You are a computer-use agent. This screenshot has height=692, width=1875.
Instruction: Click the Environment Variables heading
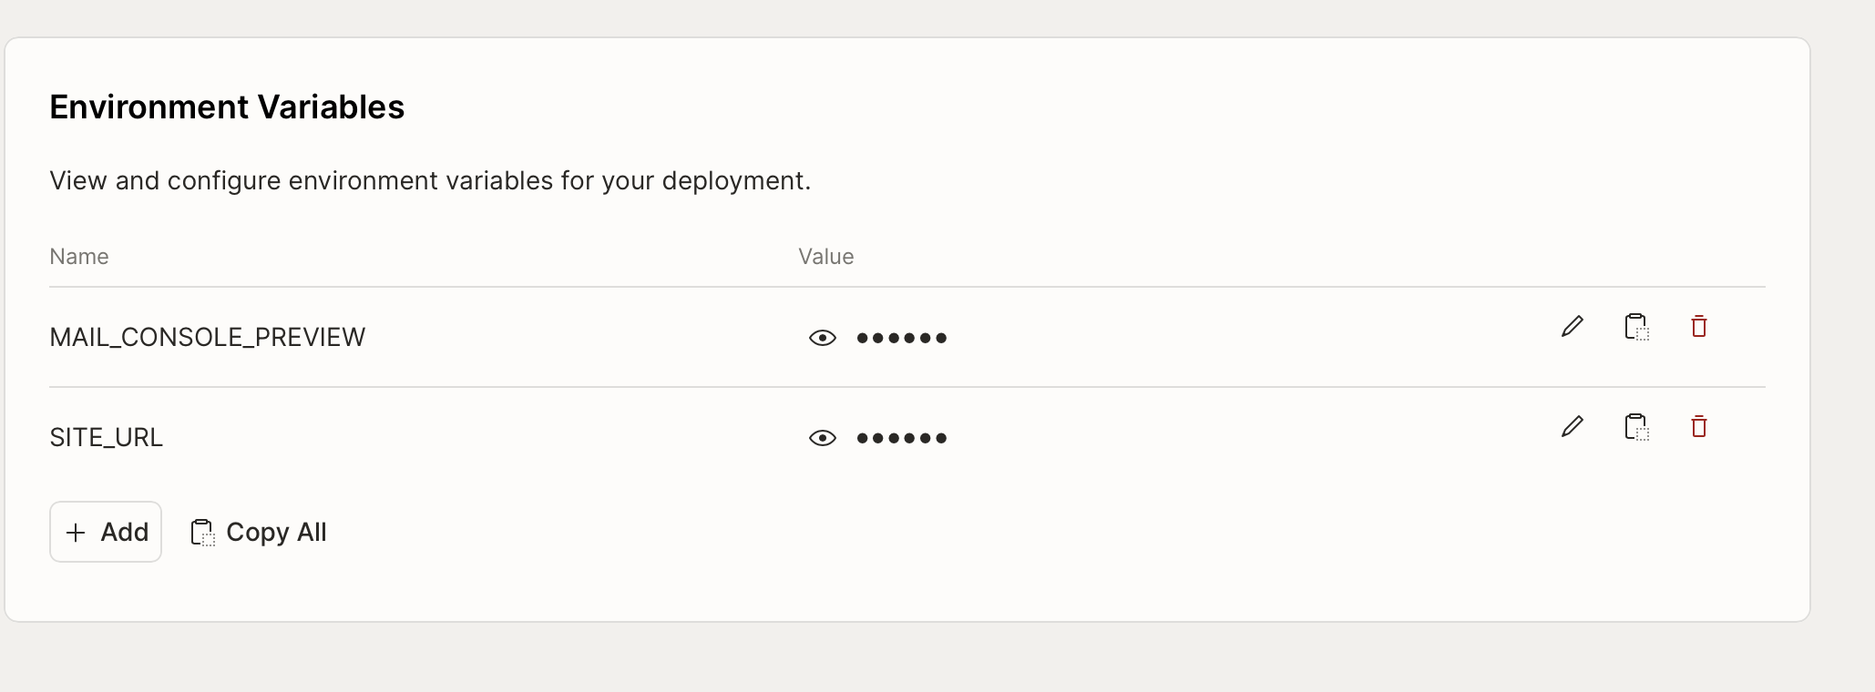point(227,107)
